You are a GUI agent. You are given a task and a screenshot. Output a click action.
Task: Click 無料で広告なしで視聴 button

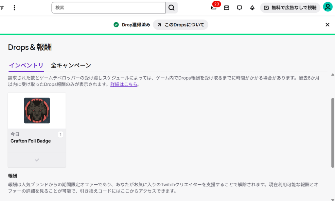tap(290, 8)
